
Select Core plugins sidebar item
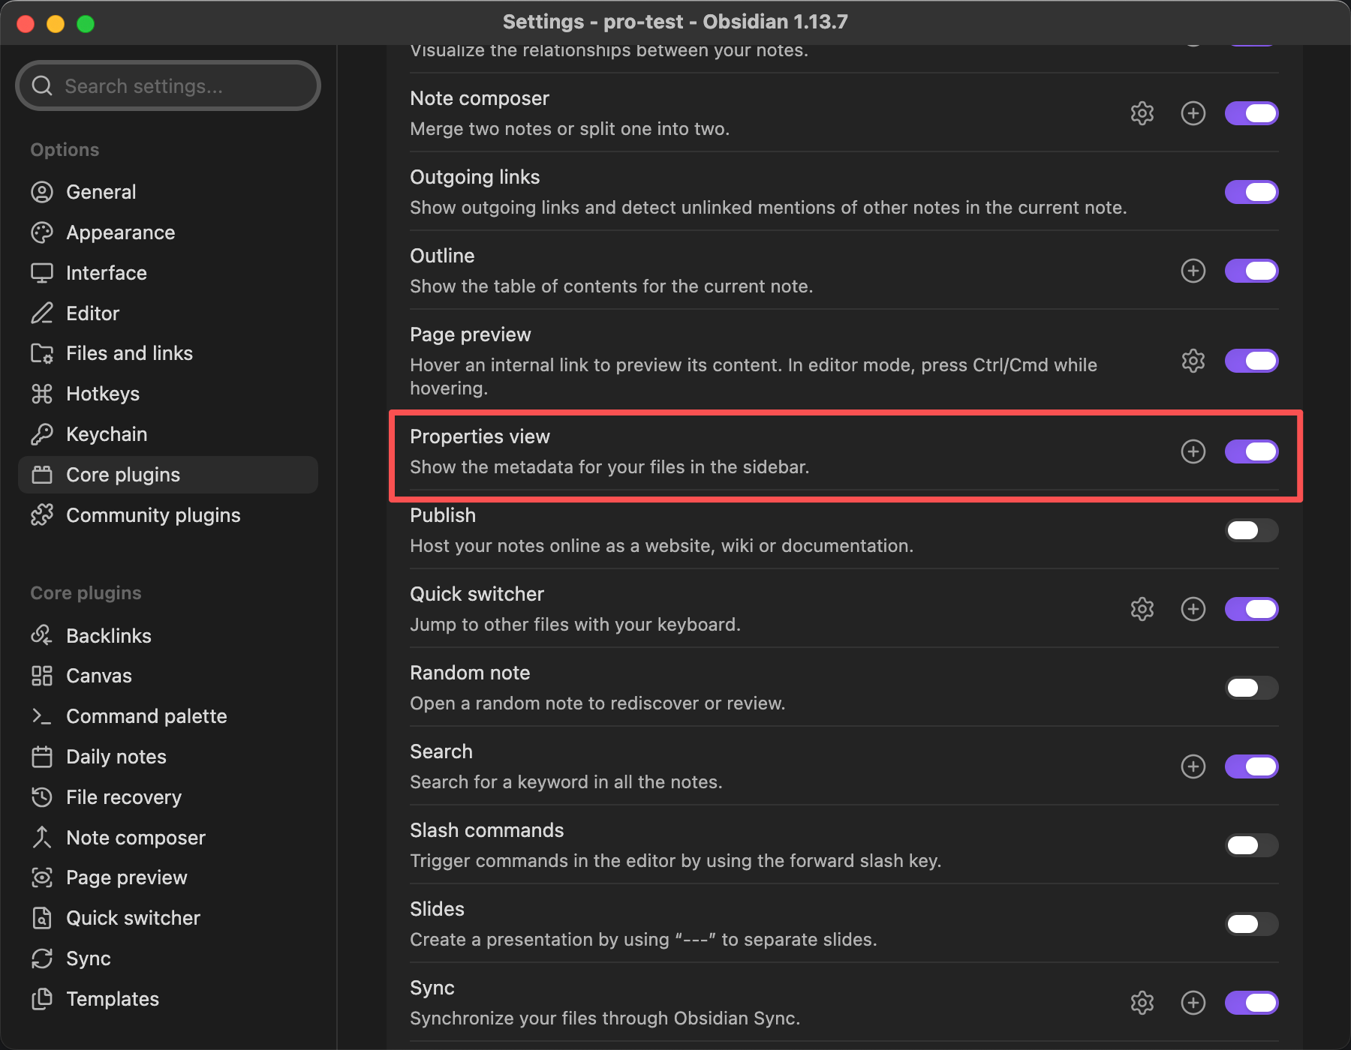(168, 475)
